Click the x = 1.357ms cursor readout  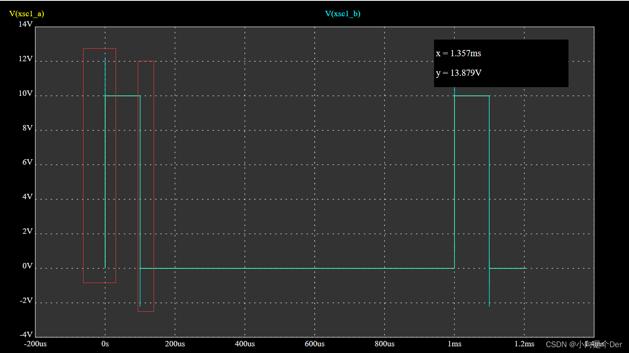[458, 53]
